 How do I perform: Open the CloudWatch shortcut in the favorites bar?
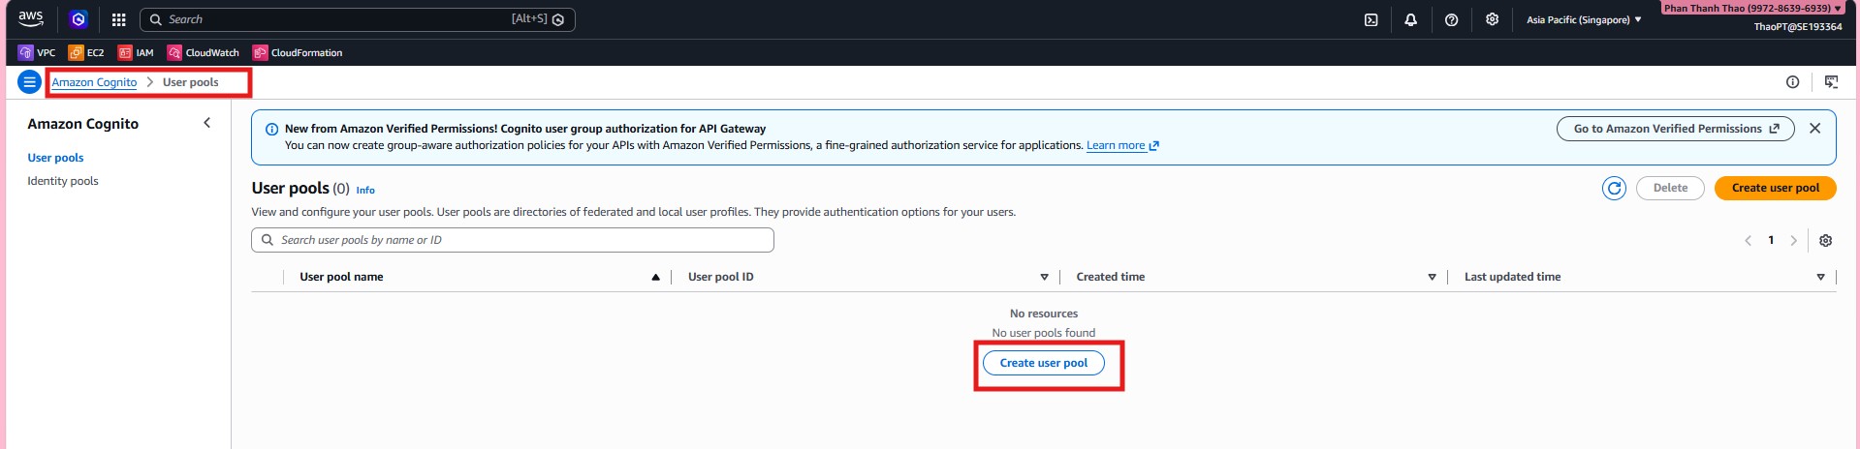point(204,52)
